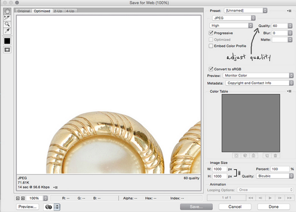Open the browser selection stepper
This screenshot has height=212, width=296.
57,207
